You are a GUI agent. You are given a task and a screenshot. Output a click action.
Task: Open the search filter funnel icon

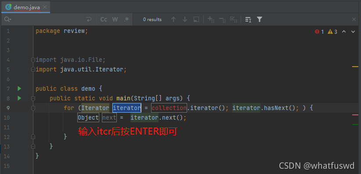click(x=260, y=20)
